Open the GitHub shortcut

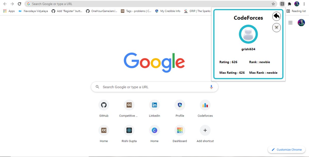104,109
